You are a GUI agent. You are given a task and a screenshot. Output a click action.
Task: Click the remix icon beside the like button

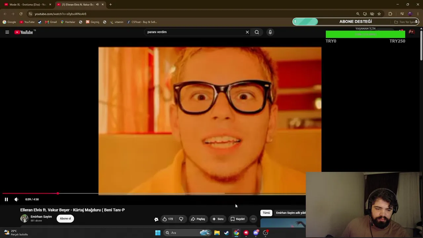156,219
